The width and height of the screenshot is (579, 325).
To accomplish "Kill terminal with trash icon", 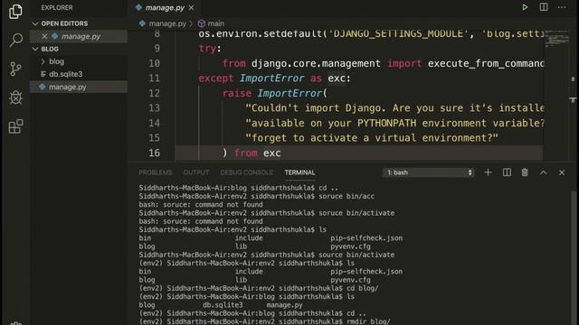I will pyautogui.click(x=525, y=172).
